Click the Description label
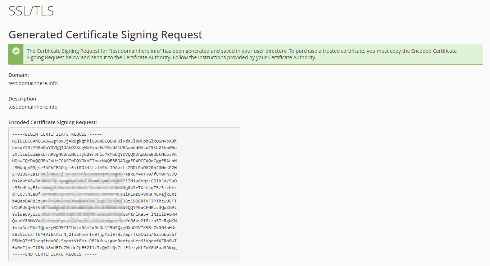The image size is (490, 266). (x=23, y=99)
